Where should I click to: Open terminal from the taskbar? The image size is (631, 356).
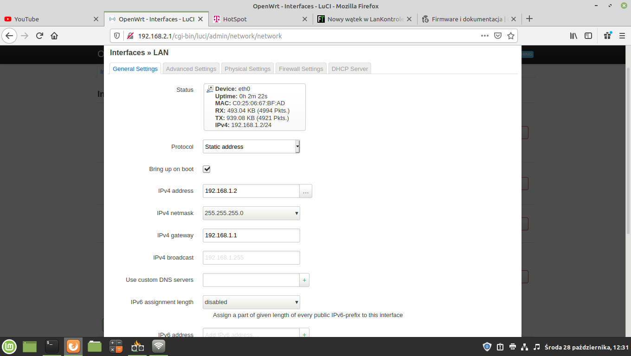(52, 346)
